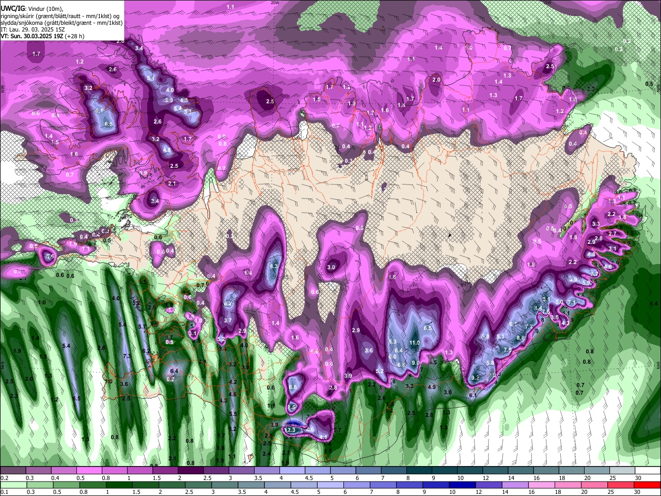Click the 8.6 value on the map
Image resolution: width=661 pixels, height=496 pixels.
point(521,338)
